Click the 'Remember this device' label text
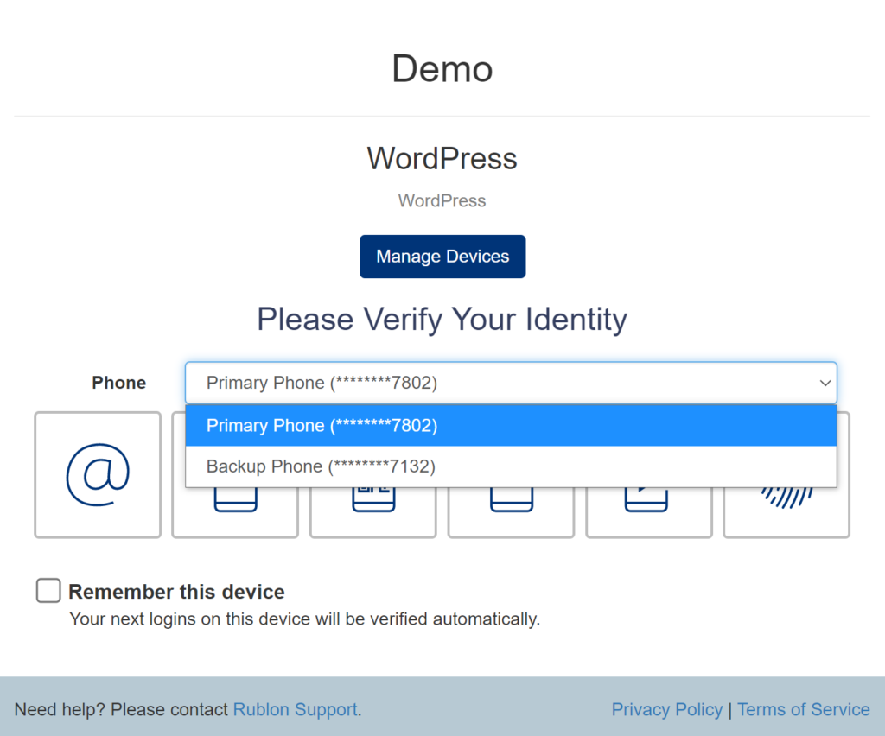The image size is (885, 736). click(176, 592)
